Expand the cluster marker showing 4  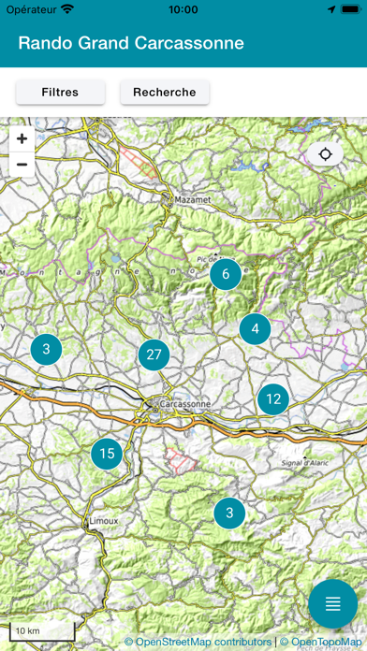pyautogui.click(x=255, y=329)
